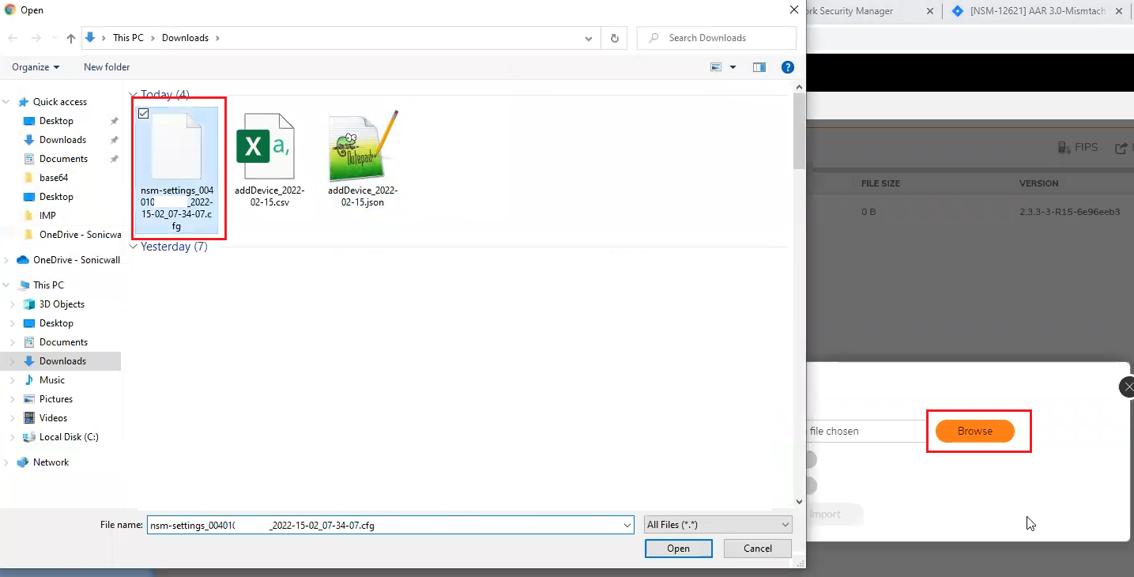Switch to the NSM-12621 AAR browser tab
The height and width of the screenshot is (577, 1134).
tap(1037, 11)
